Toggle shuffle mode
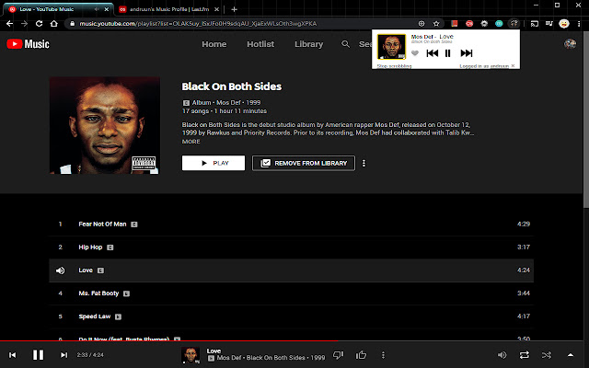This screenshot has height=368, width=589. coord(547,355)
